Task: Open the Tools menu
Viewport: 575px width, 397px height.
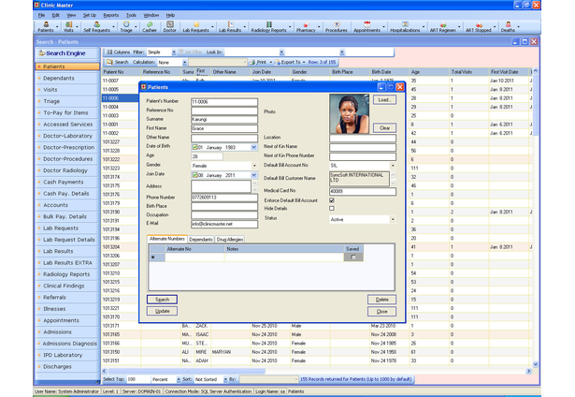Action: pyautogui.click(x=131, y=15)
